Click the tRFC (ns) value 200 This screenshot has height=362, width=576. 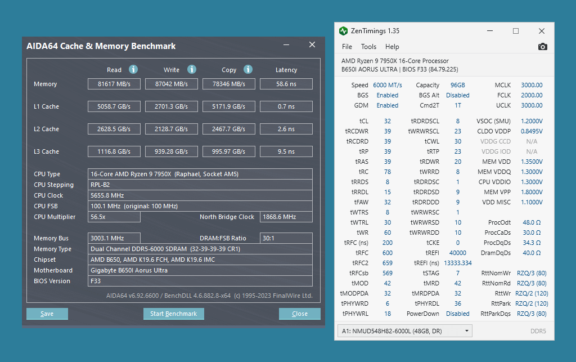(387, 243)
